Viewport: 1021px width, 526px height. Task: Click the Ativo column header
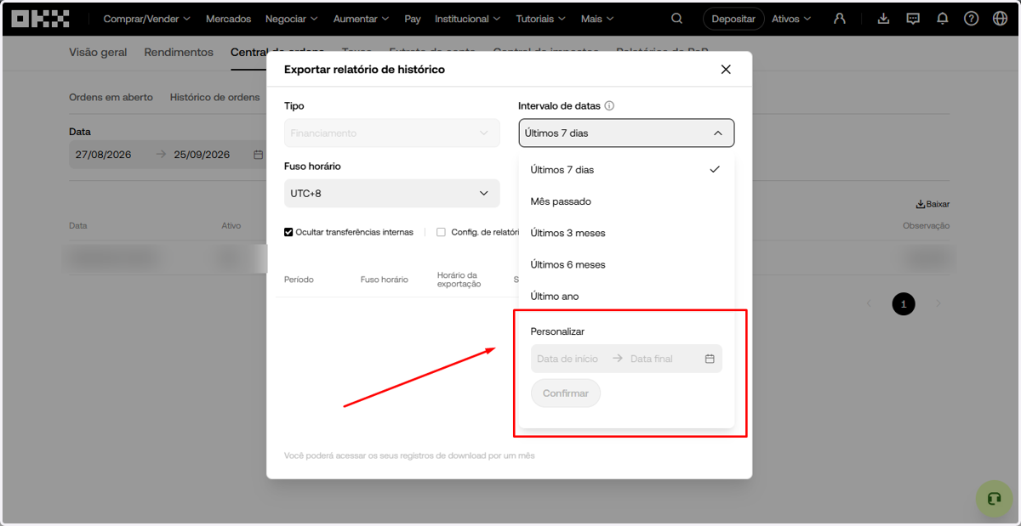[231, 226]
